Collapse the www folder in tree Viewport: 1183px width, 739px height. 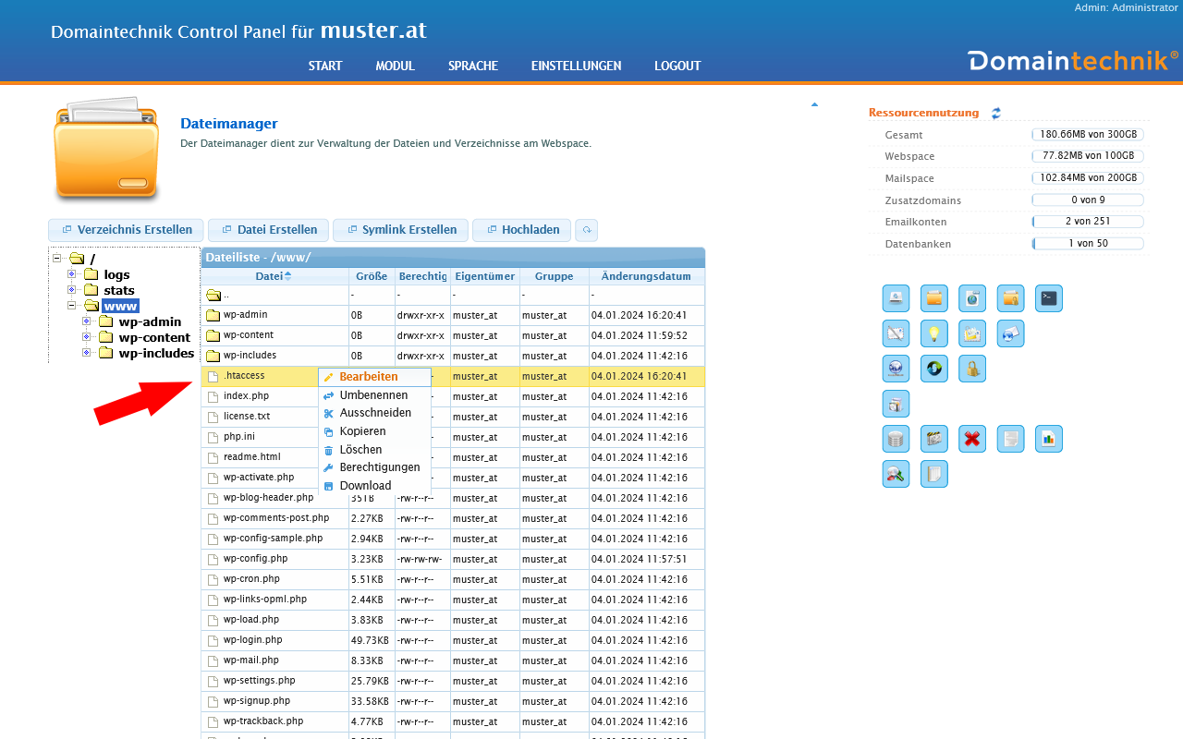pyautogui.click(x=71, y=306)
